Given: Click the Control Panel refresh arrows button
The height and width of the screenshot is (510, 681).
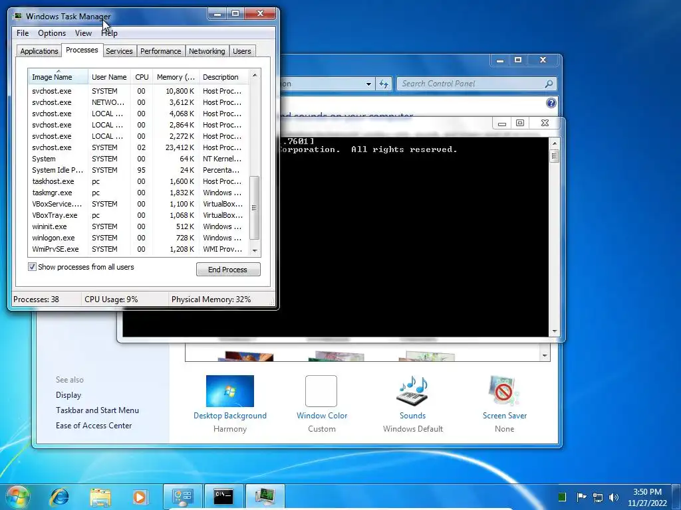Looking at the screenshot, I should 384,84.
